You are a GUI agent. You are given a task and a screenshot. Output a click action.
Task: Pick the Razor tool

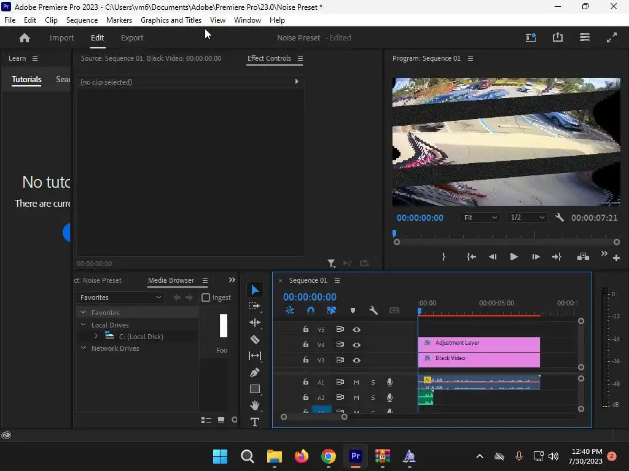[255, 340]
